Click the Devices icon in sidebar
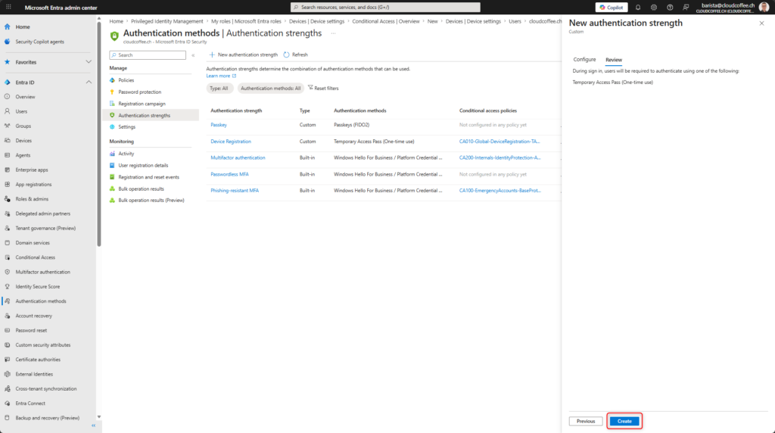 click(x=8, y=141)
